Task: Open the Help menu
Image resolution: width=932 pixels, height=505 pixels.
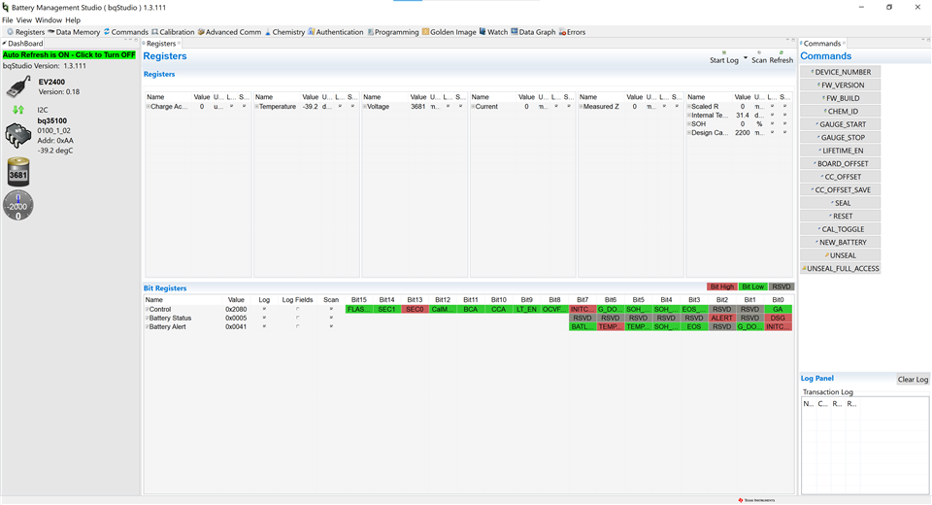Action: point(73,20)
